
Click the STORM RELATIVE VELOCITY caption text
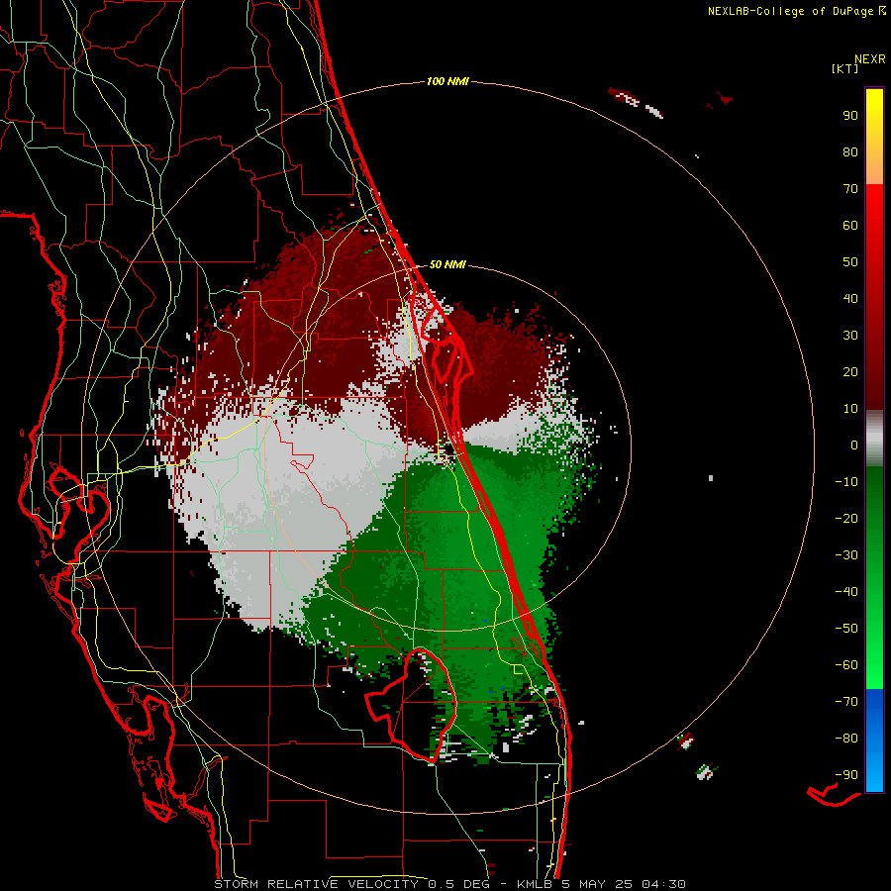coord(316,884)
